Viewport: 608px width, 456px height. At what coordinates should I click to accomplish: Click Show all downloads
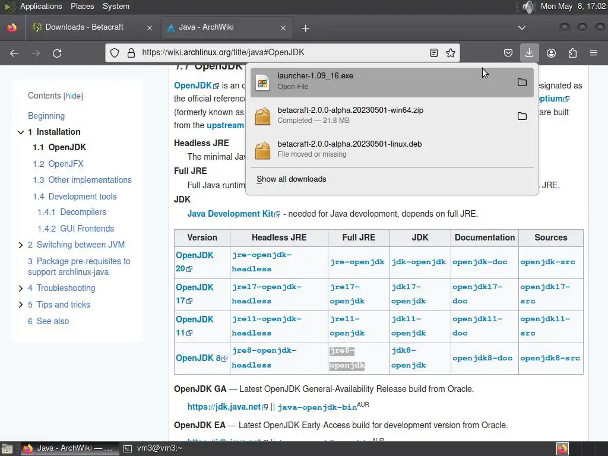point(291,179)
